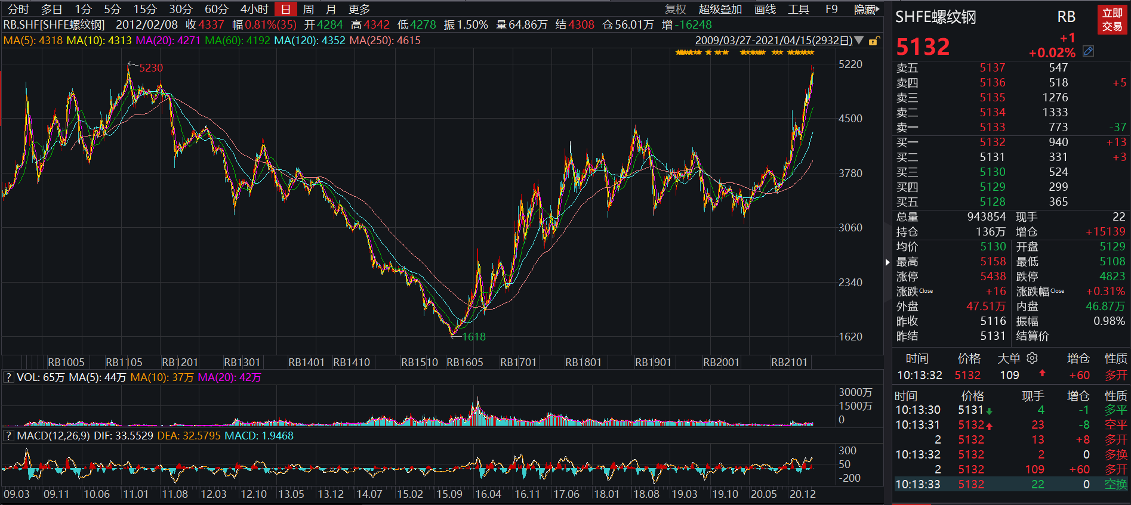Image resolution: width=1131 pixels, height=505 pixels.
Task: Jump to RB1701 contract marker
Action: [518, 362]
